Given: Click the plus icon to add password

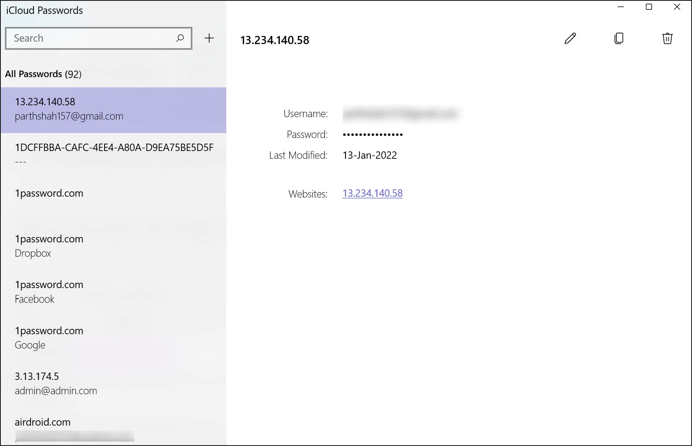Looking at the screenshot, I should click(x=209, y=38).
